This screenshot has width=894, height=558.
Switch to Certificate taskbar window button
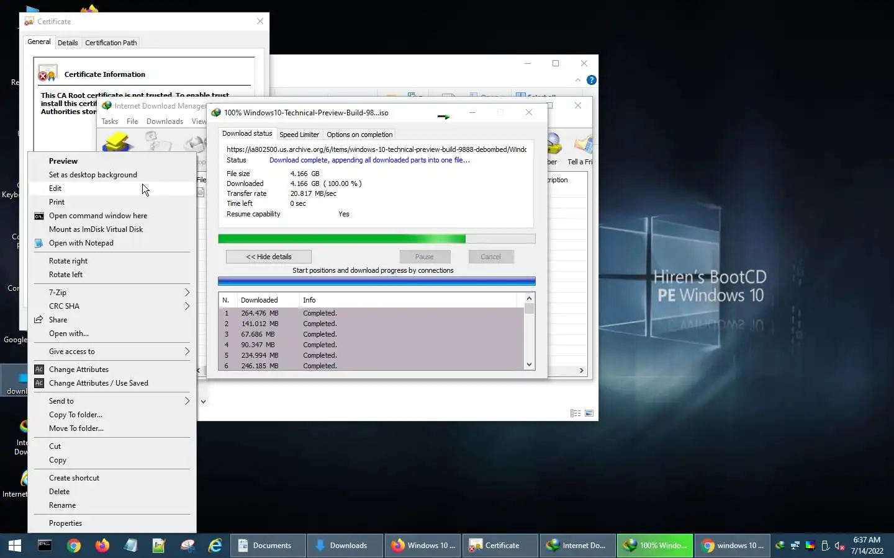(x=499, y=546)
